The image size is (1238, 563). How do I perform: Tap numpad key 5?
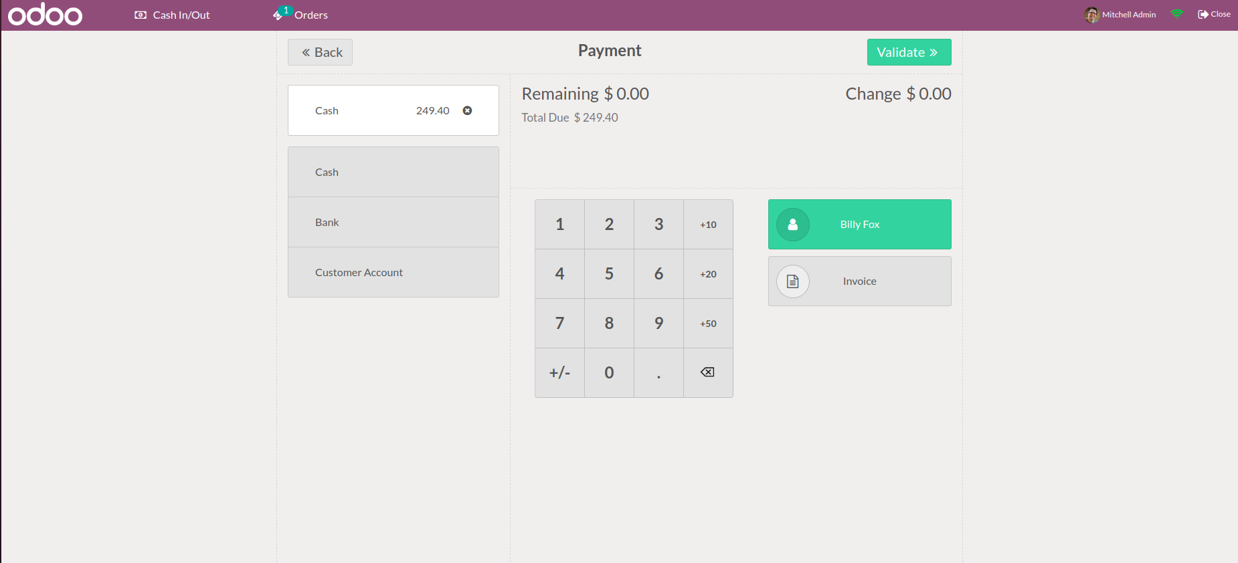(x=609, y=274)
